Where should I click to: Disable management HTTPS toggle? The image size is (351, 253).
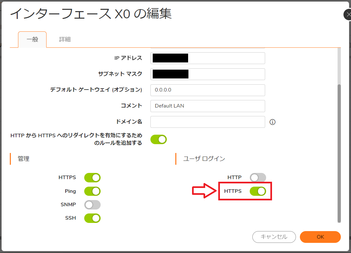tap(92, 178)
